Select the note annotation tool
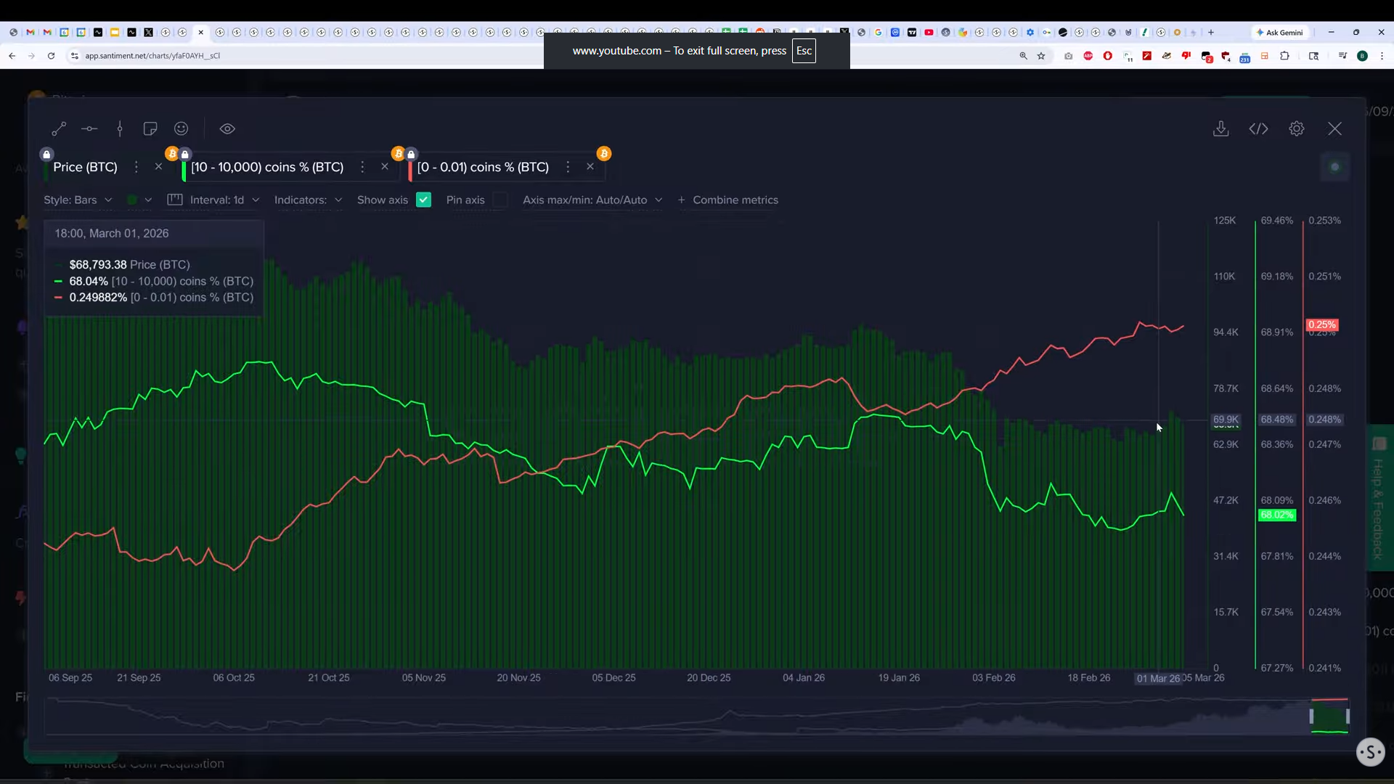Image resolution: width=1394 pixels, height=784 pixels. click(150, 128)
